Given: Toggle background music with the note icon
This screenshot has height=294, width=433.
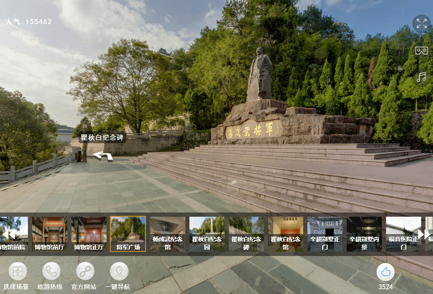Looking at the screenshot, I should tap(421, 77).
